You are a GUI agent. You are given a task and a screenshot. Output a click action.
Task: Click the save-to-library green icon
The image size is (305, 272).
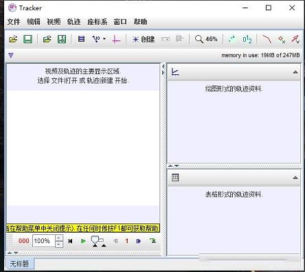pyautogui.click(x=62, y=39)
